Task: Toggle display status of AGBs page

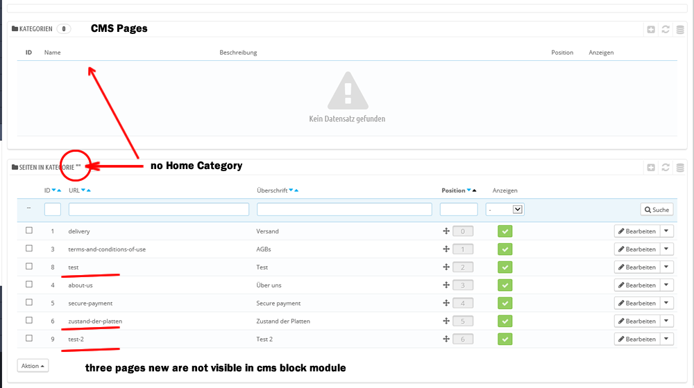Action: [x=505, y=249]
